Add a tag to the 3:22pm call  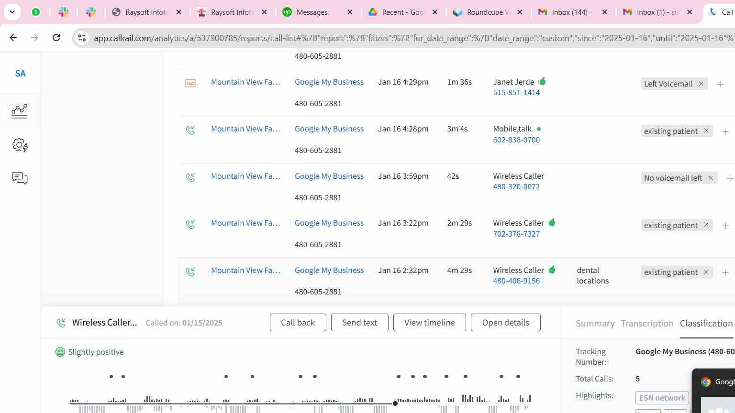click(x=725, y=225)
